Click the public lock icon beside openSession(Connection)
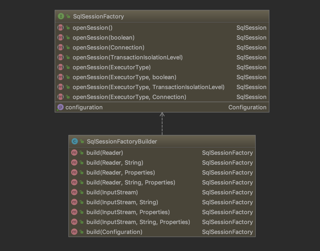 [x=68, y=48]
